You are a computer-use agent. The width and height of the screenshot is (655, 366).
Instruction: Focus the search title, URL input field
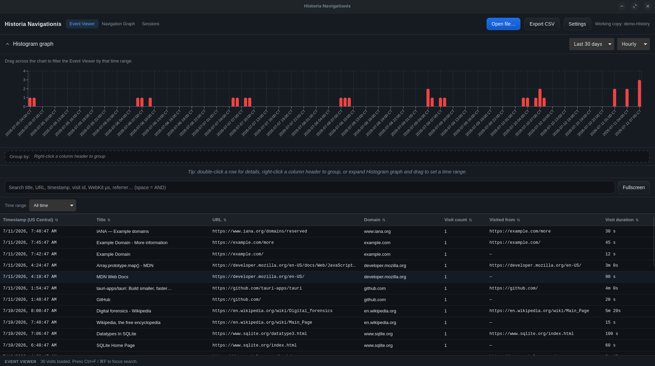point(310,187)
